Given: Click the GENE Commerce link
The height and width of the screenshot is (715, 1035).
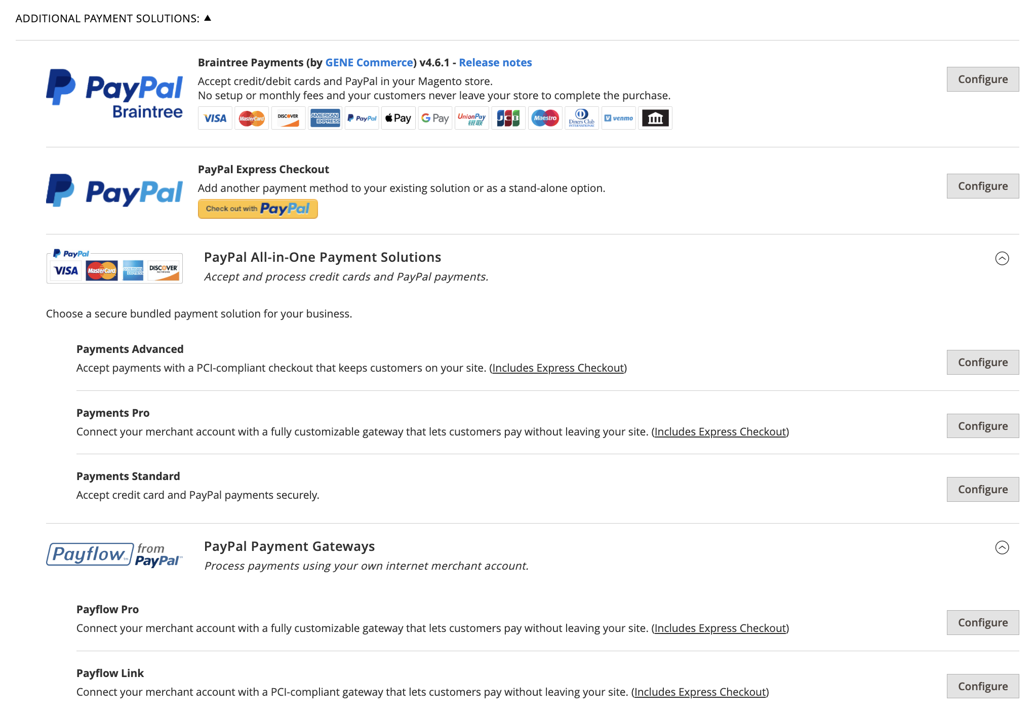Looking at the screenshot, I should pyautogui.click(x=368, y=62).
